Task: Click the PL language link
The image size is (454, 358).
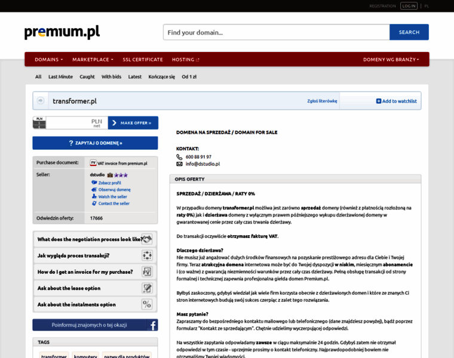Action: pyautogui.click(x=427, y=6)
